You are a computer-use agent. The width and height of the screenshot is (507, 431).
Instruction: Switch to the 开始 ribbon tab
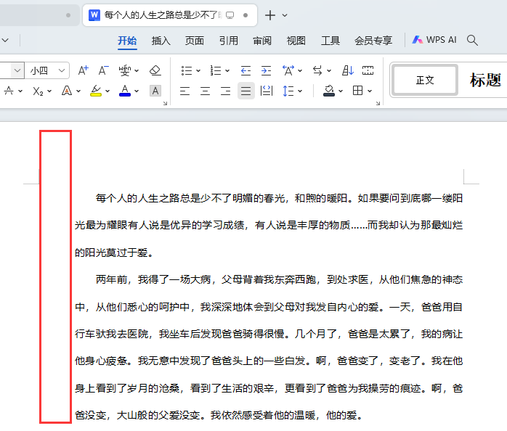pos(127,41)
